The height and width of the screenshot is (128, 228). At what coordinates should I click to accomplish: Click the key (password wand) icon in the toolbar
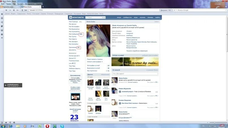(x=18, y=10)
